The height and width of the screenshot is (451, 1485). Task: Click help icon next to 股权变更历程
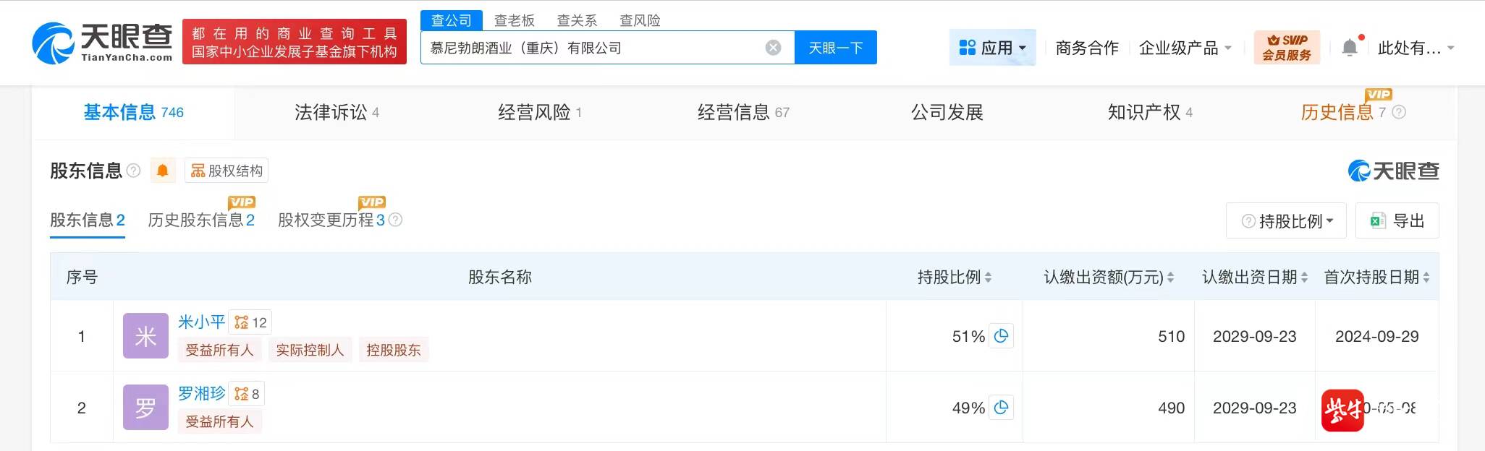click(x=395, y=220)
